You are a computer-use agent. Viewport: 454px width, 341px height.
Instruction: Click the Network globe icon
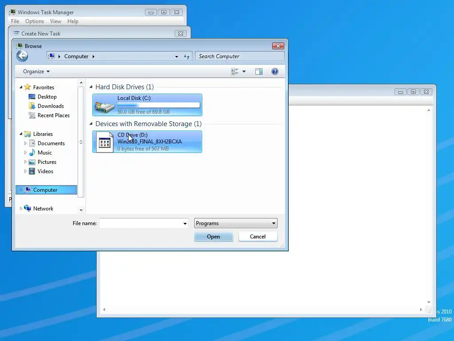coord(27,208)
